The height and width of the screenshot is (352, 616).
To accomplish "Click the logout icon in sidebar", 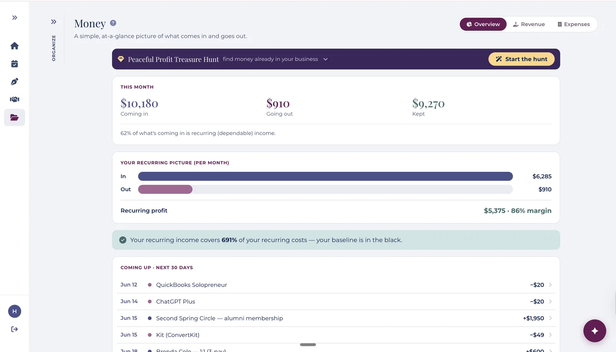I will pyautogui.click(x=15, y=329).
